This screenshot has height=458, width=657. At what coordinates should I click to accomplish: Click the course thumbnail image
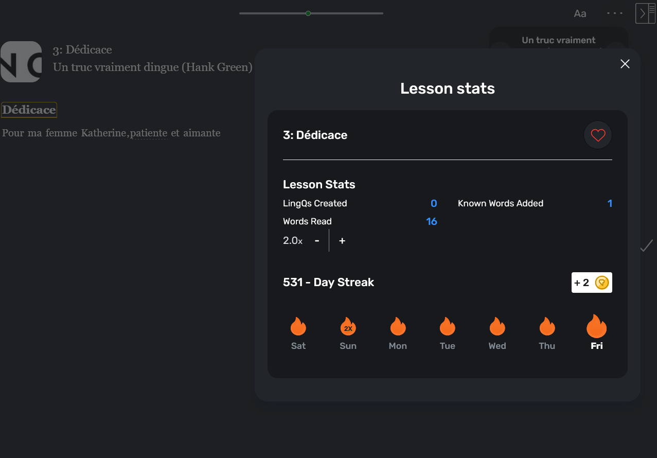tap(21, 62)
